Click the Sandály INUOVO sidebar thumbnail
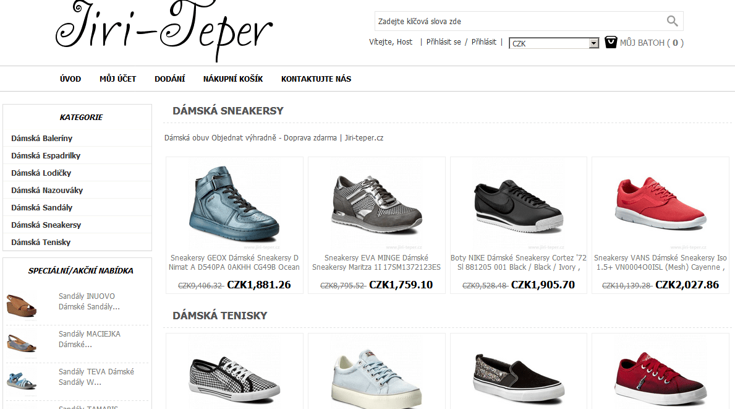The width and height of the screenshot is (735, 409). (22, 305)
